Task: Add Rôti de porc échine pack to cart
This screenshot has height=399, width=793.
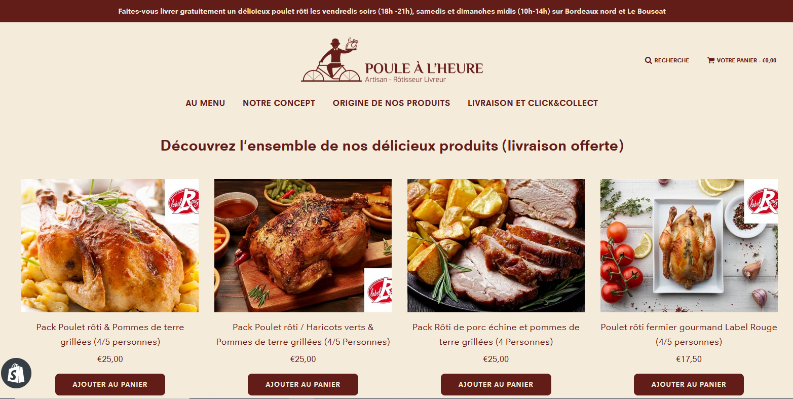Action: tap(496, 384)
